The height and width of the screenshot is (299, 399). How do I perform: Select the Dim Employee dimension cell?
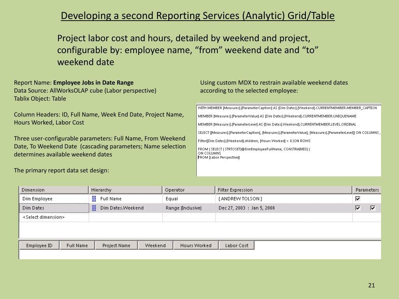tap(54, 199)
